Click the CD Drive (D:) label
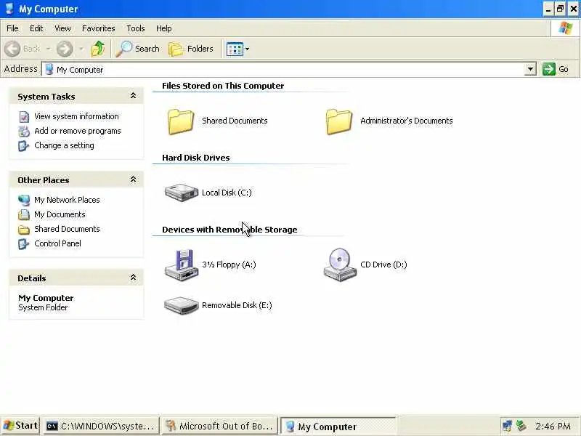Screen dimensions: 581x436 click(383, 265)
